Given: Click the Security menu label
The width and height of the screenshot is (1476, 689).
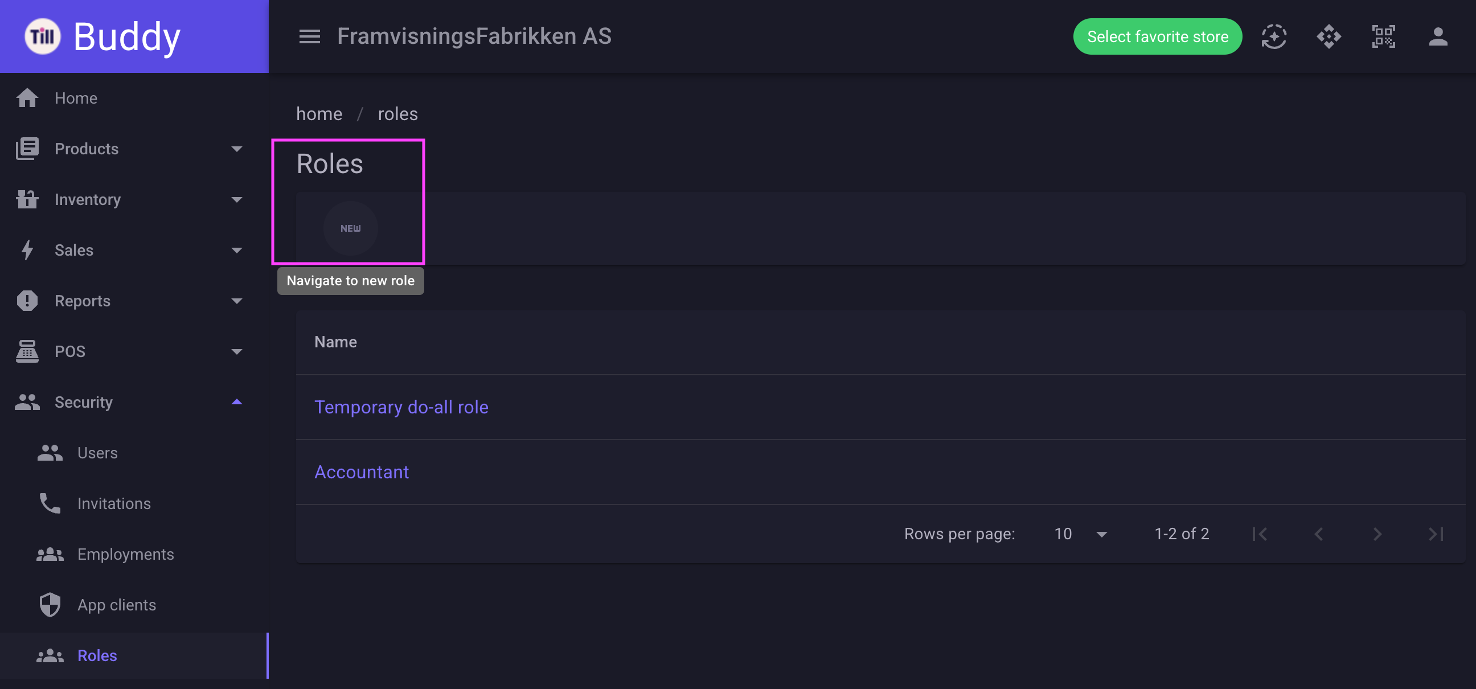Looking at the screenshot, I should point(84,402).
